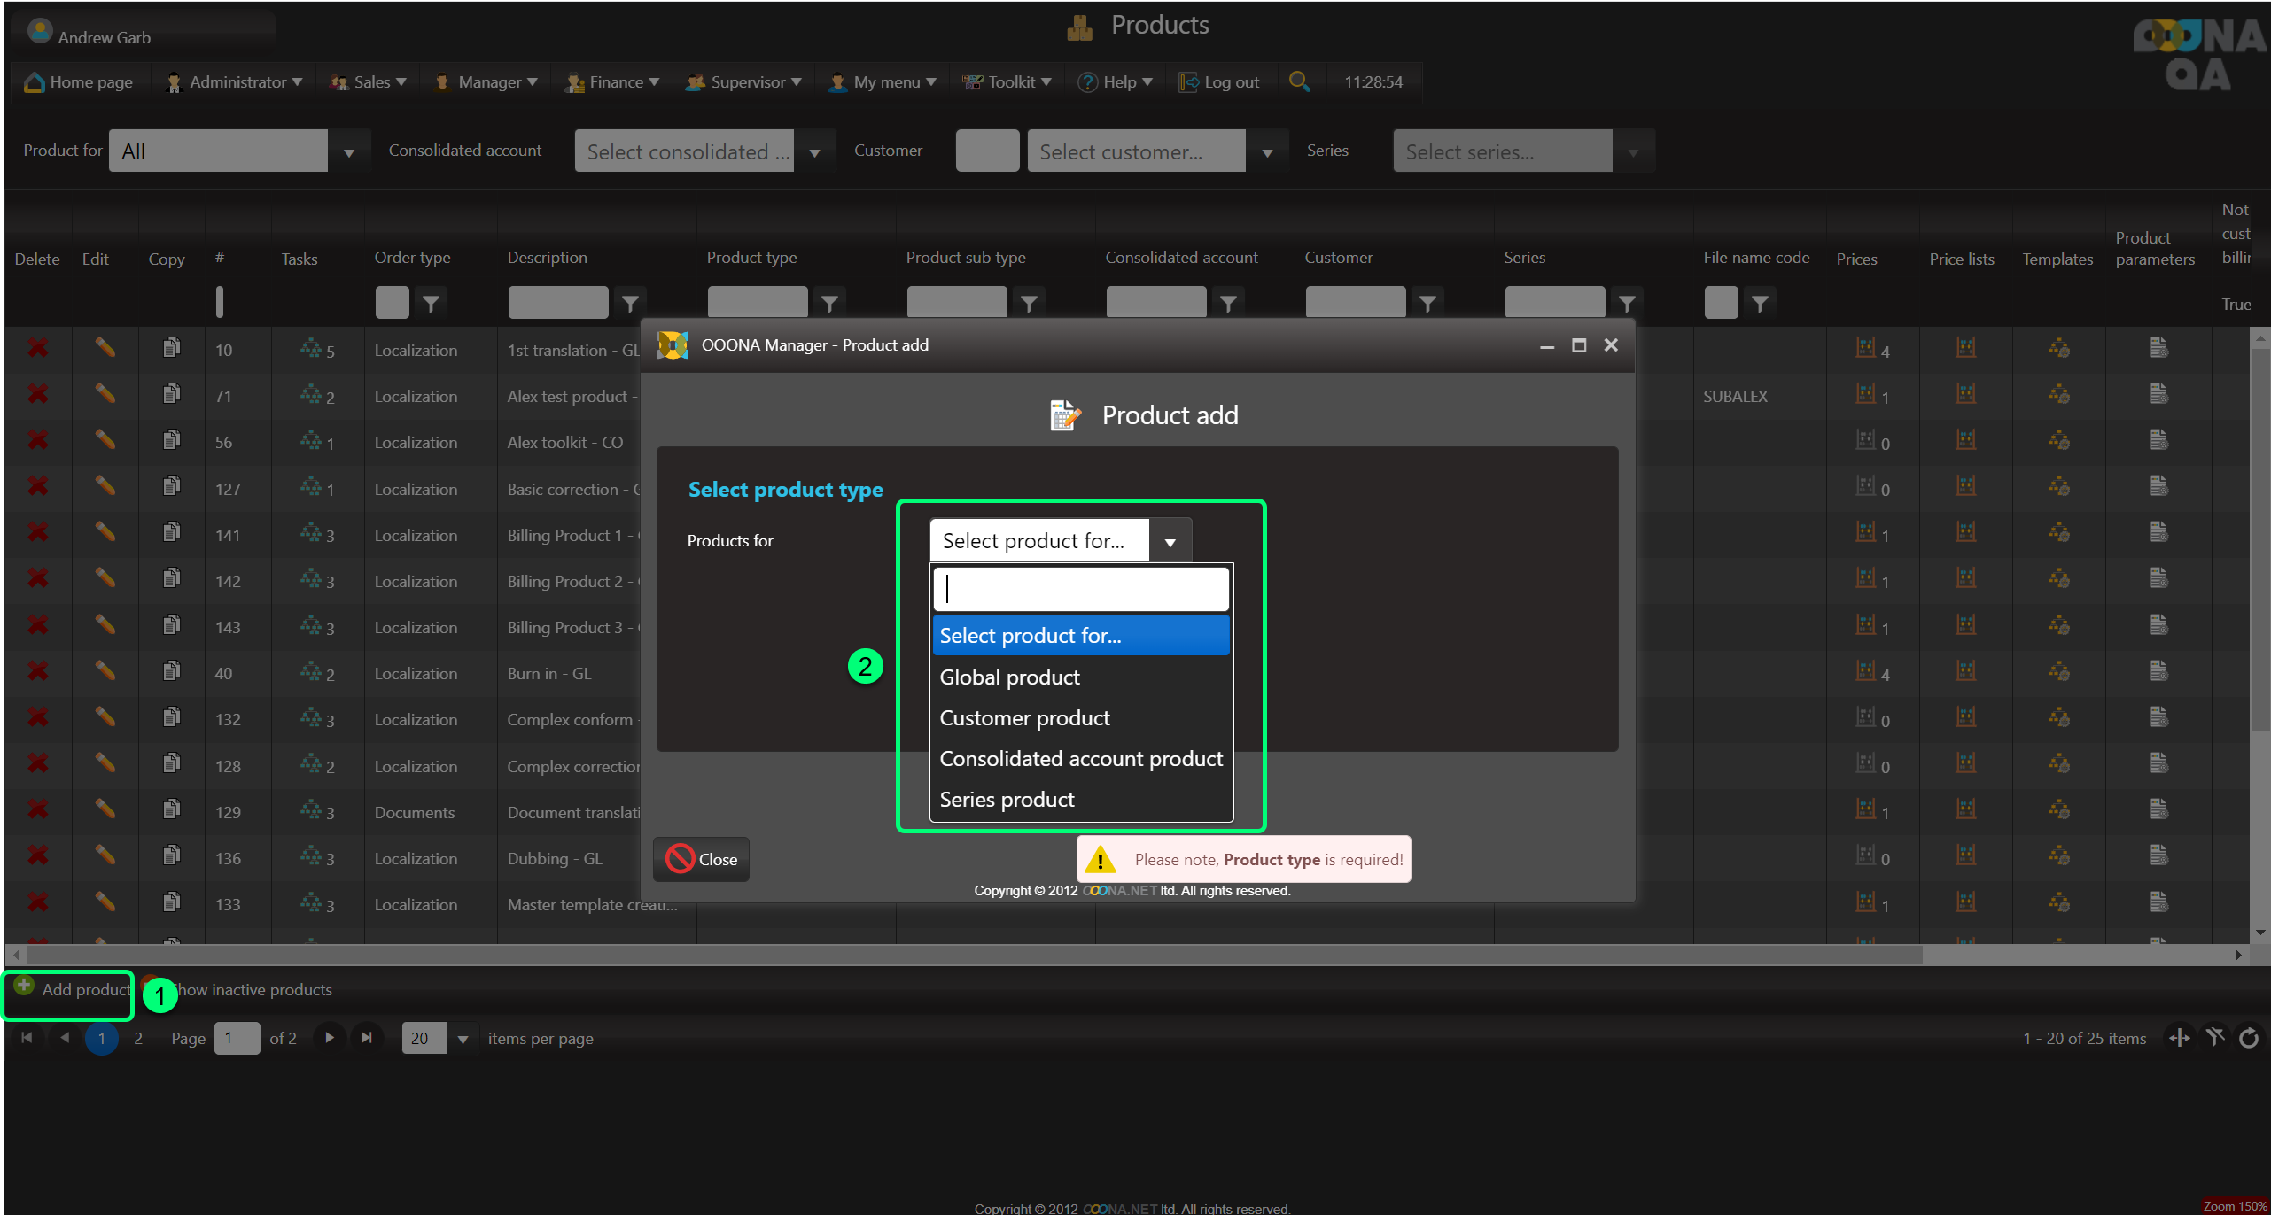Open the items per page dropdown
Screen dimensions: 2271x1215
pyautogui.click(x=462, y=1039)
